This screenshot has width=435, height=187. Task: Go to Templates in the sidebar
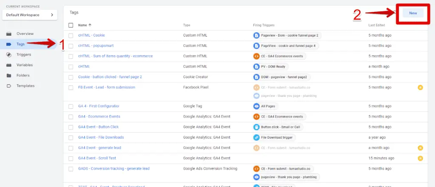(25, 86)
